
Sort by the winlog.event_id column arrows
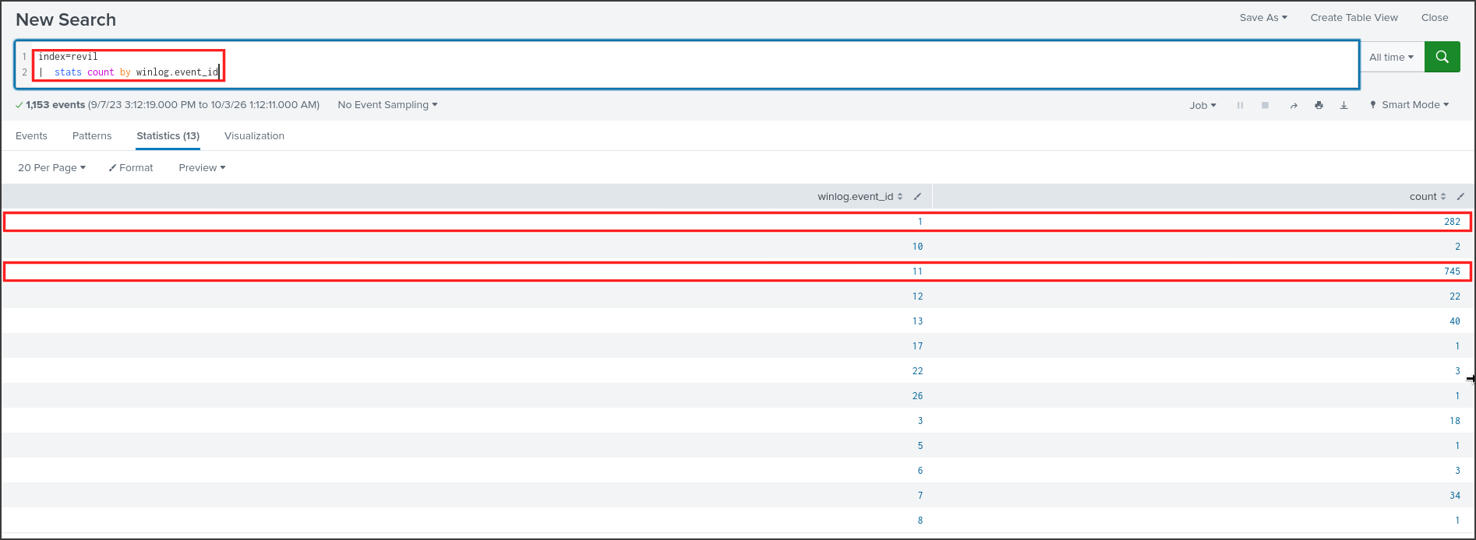click(900, 197)
